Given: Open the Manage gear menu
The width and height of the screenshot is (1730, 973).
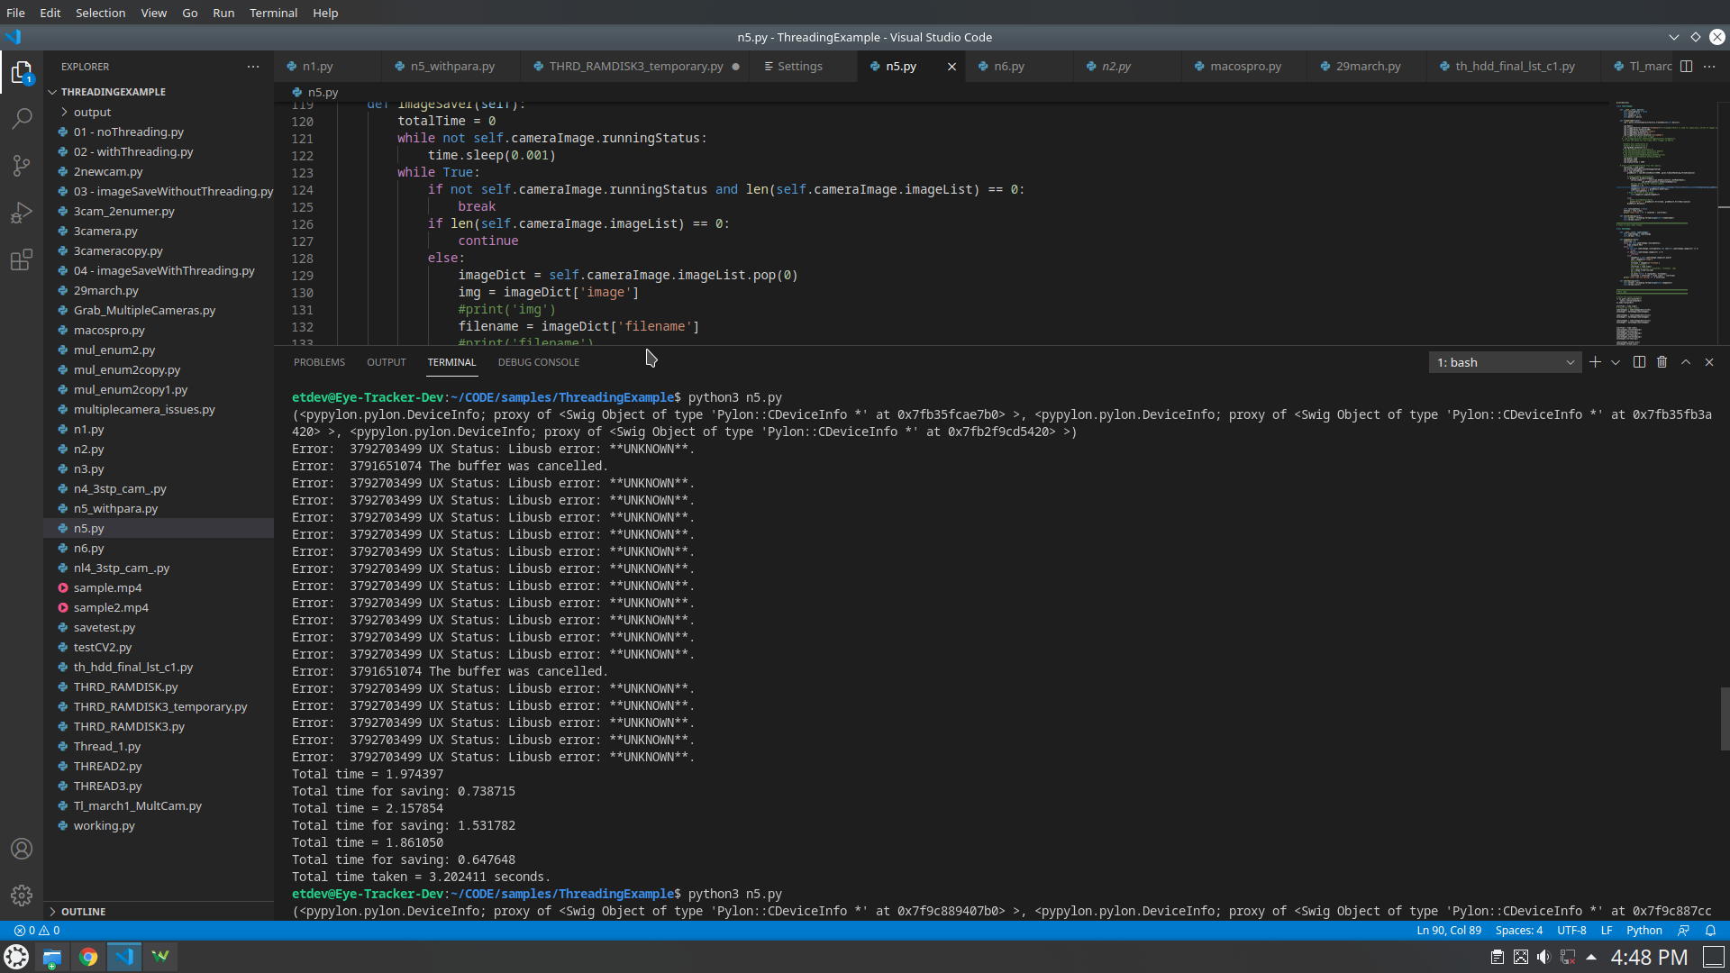Looking at the screenshot, I should pyautogui.click(x=22, y=896).
